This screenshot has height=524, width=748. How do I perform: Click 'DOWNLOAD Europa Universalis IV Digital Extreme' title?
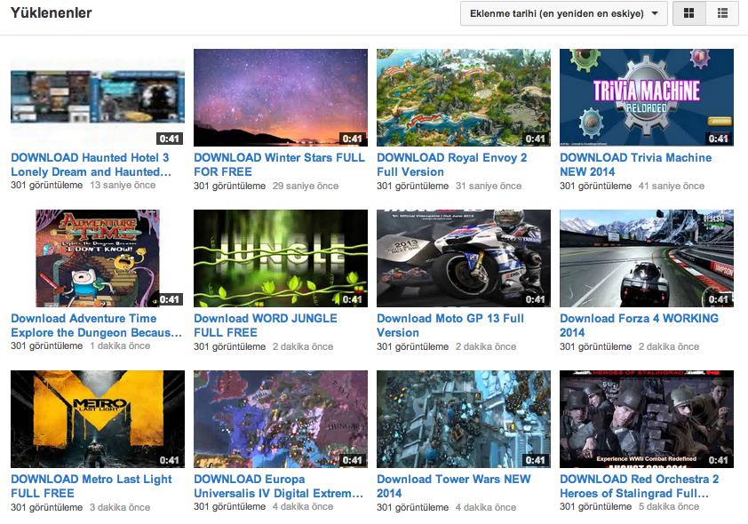coord(279,486)
